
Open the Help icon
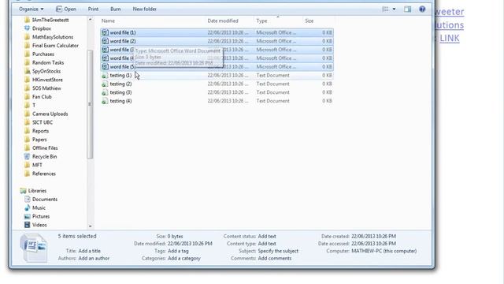[x=422, y=9]
